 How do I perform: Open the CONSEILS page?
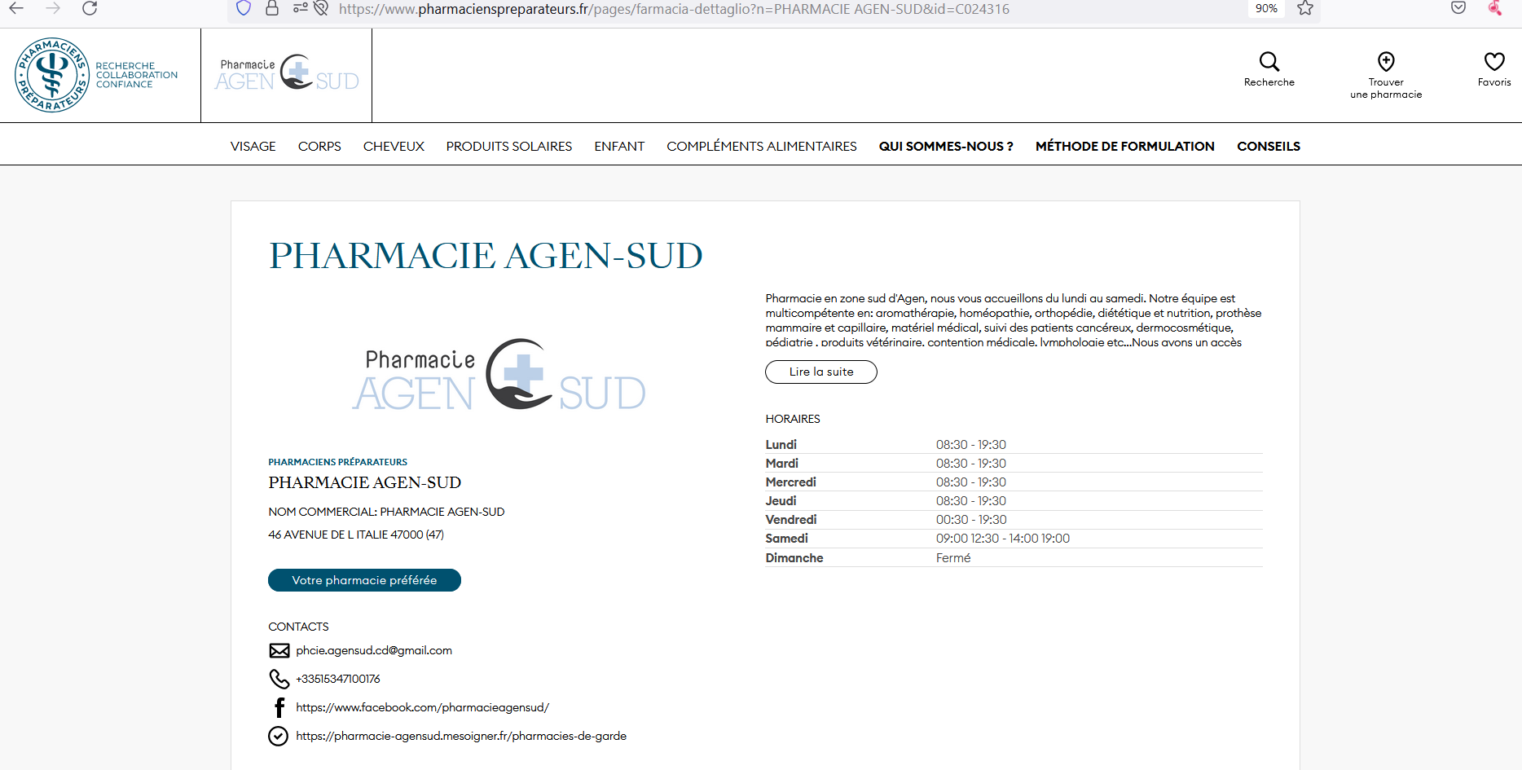click(1269, 147)
